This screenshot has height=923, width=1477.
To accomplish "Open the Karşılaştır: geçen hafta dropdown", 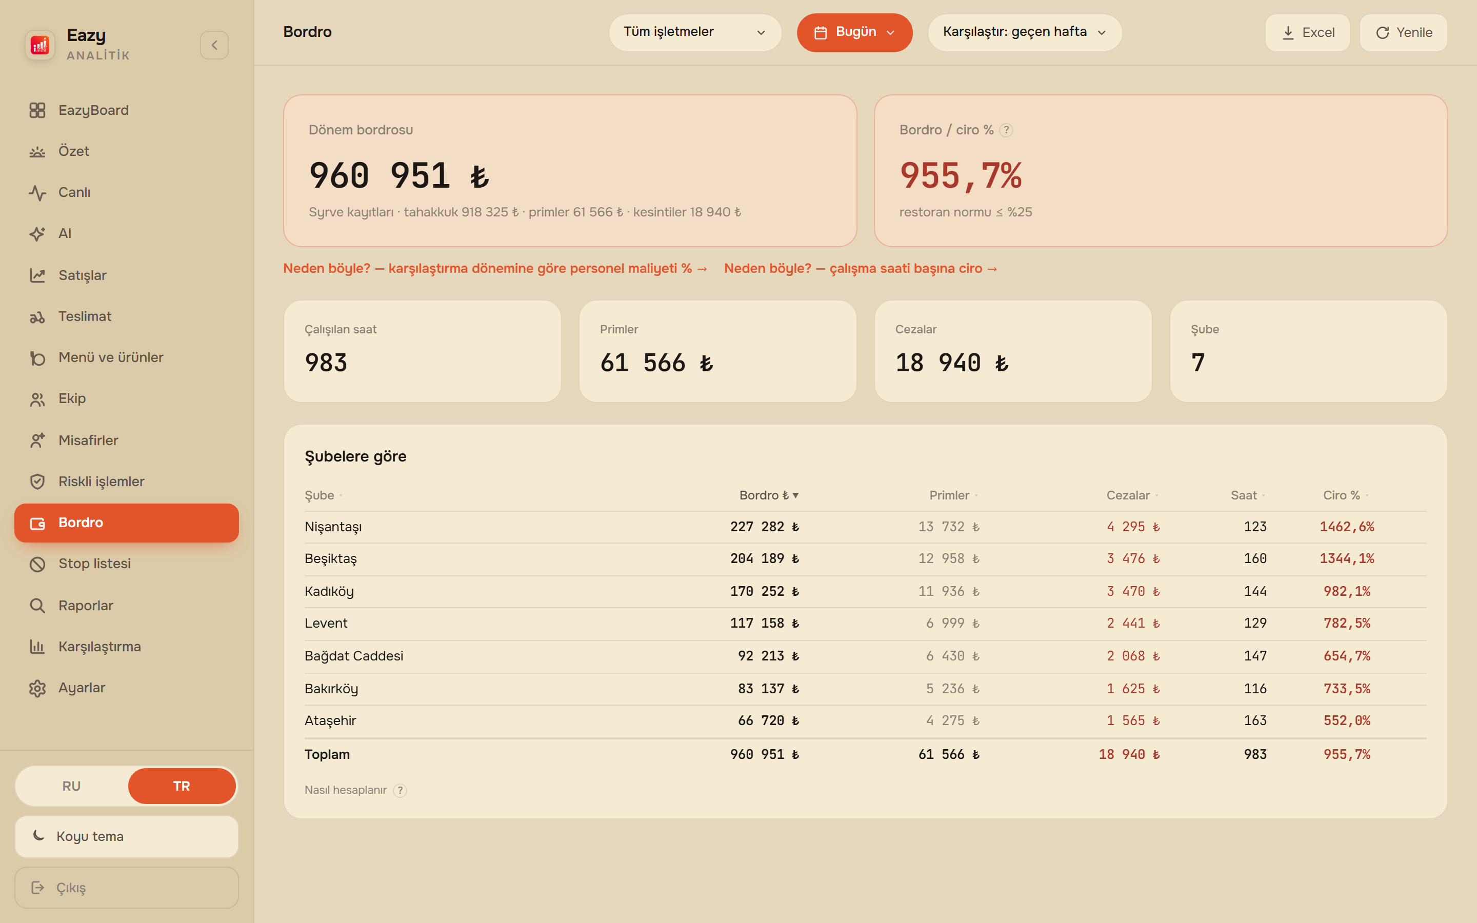I will click(x=1025, y=32).
